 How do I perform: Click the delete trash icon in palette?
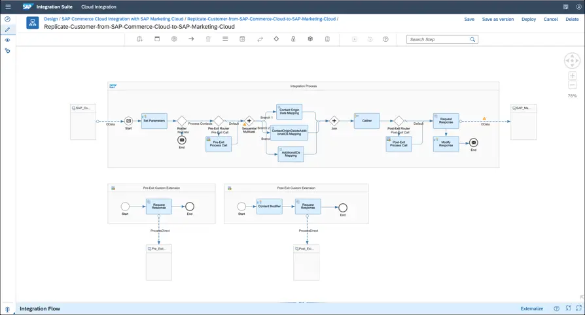coord(208,39)
